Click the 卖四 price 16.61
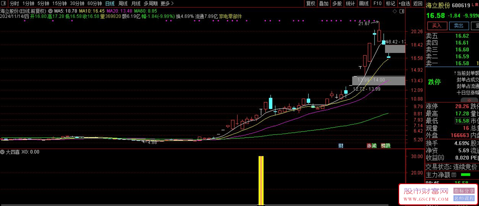This screenshot has height=206, width=479. click(x=462, y=43)
